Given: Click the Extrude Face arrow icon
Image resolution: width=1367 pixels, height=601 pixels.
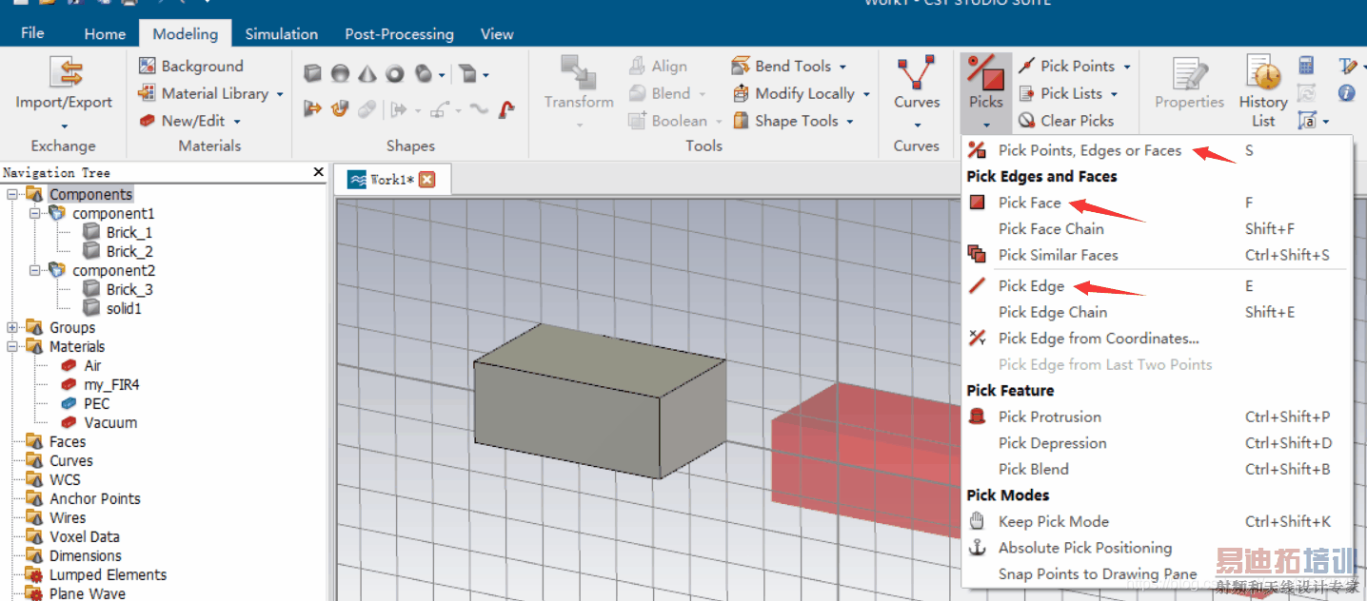Looking at the screenshot, I should 312,109.
